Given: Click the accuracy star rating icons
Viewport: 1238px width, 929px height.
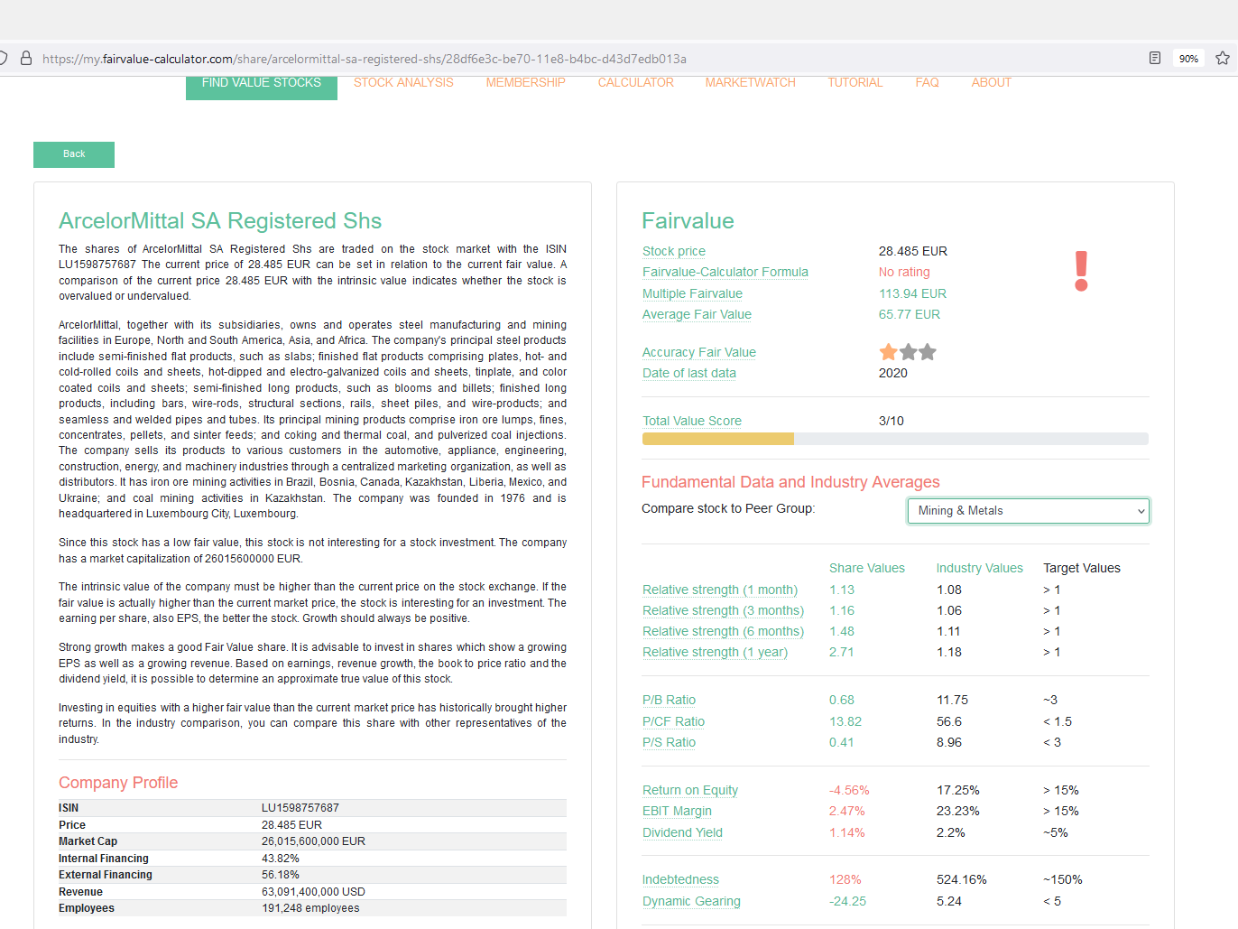Looking at the screenshot, I should pyautogui.click(x=908, y=352).
